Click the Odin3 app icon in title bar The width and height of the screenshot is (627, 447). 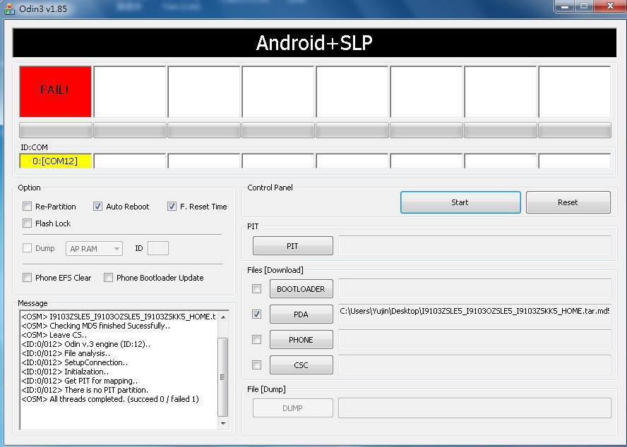tap(9, 8)
